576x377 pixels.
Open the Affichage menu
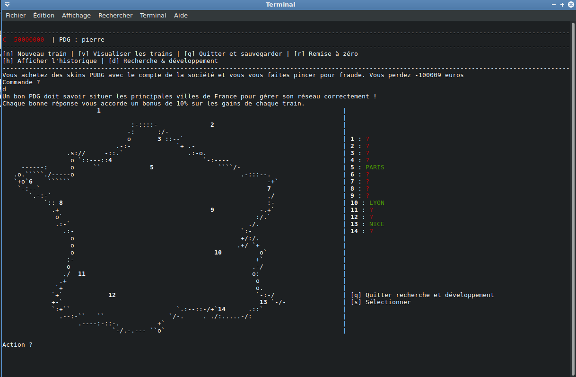pos(76,15)
